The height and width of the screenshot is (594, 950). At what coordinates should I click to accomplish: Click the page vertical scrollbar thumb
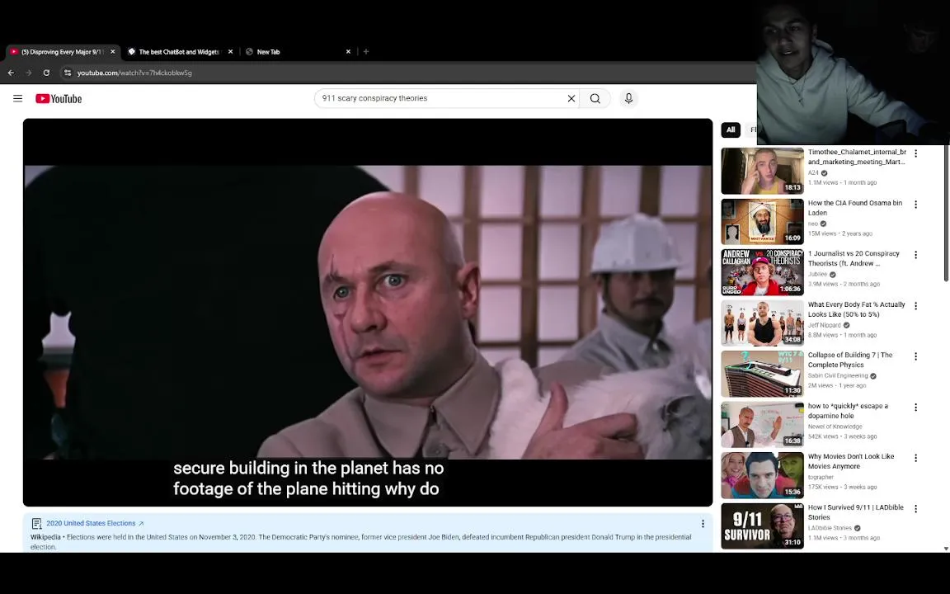946,213
